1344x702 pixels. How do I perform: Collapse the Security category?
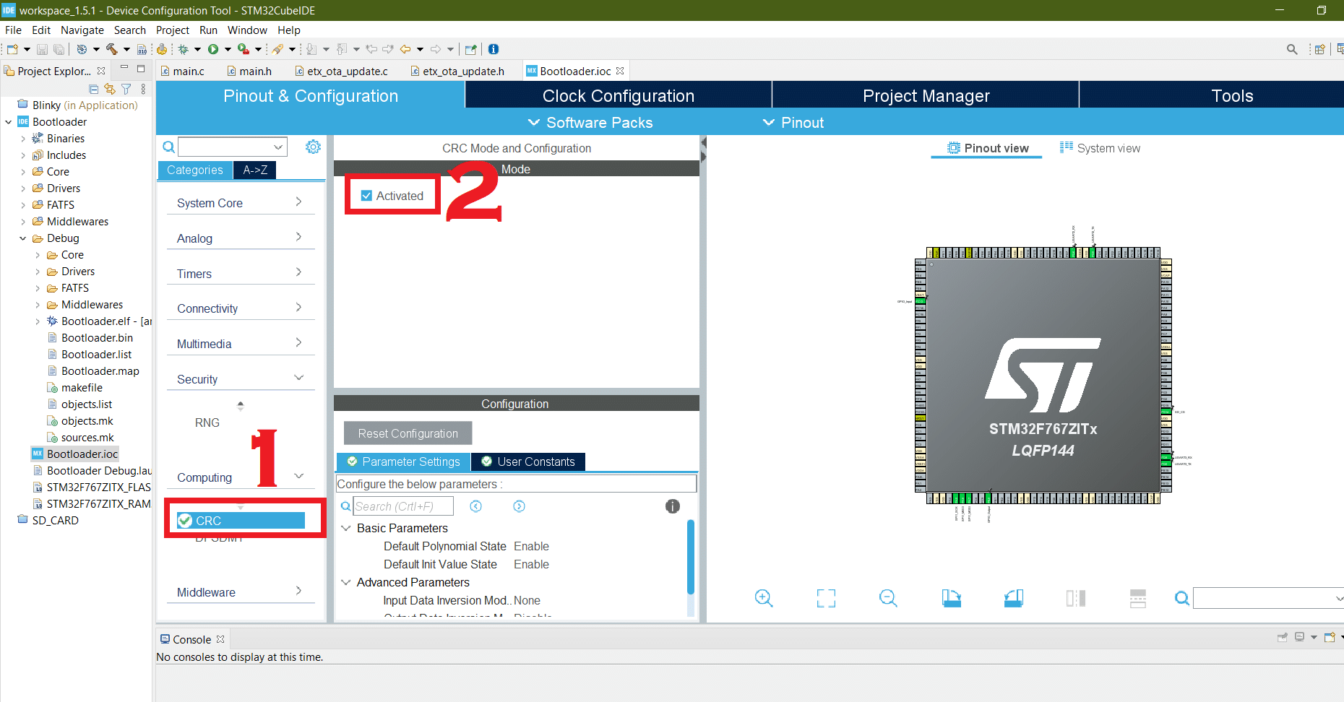pyautogui.click(x=241, y=379)
